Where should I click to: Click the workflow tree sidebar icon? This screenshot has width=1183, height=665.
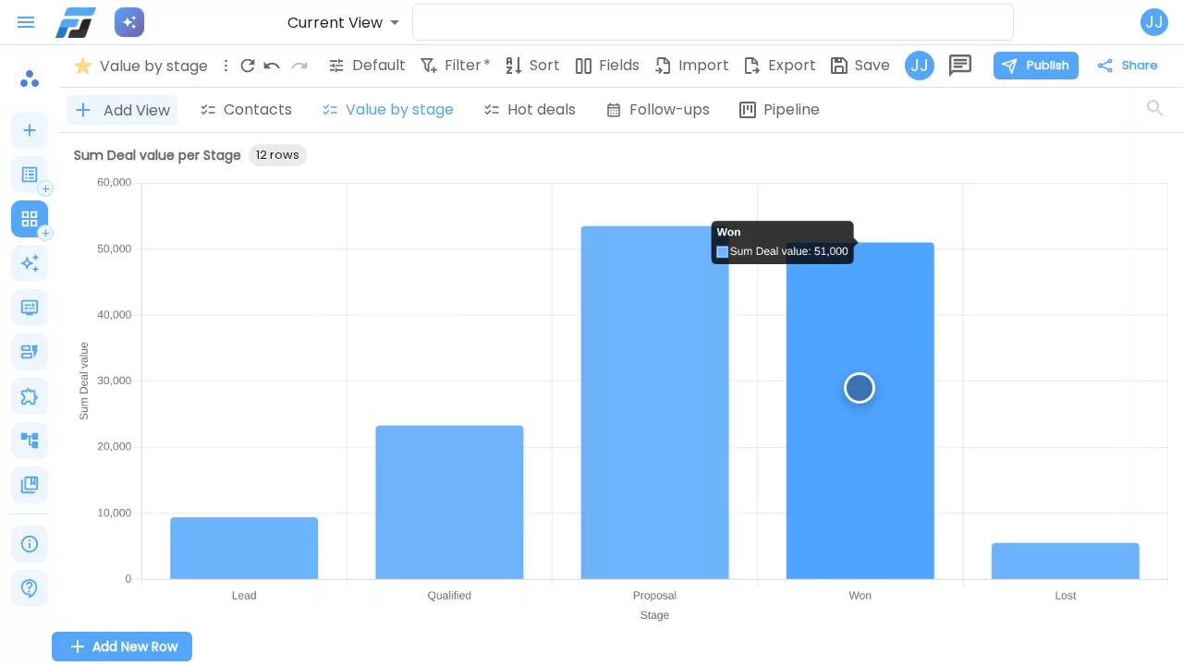pyautogui.click(x=30, y=441)
